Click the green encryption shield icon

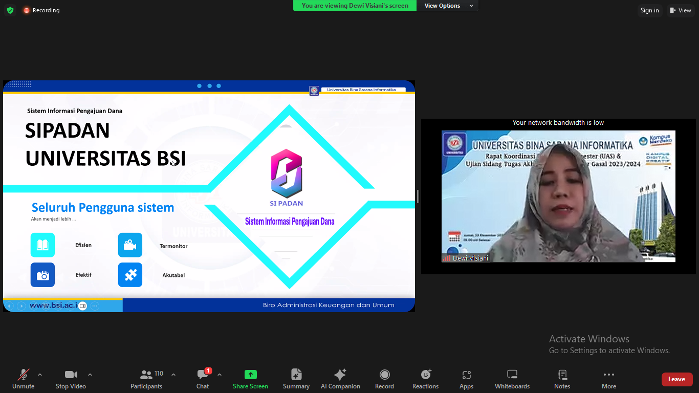coord(10,10)
